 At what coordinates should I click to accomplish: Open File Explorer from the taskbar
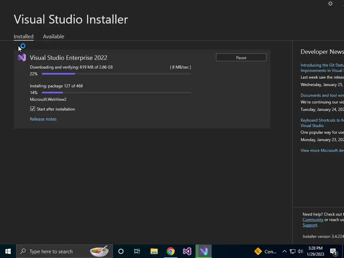pos(154,251)
